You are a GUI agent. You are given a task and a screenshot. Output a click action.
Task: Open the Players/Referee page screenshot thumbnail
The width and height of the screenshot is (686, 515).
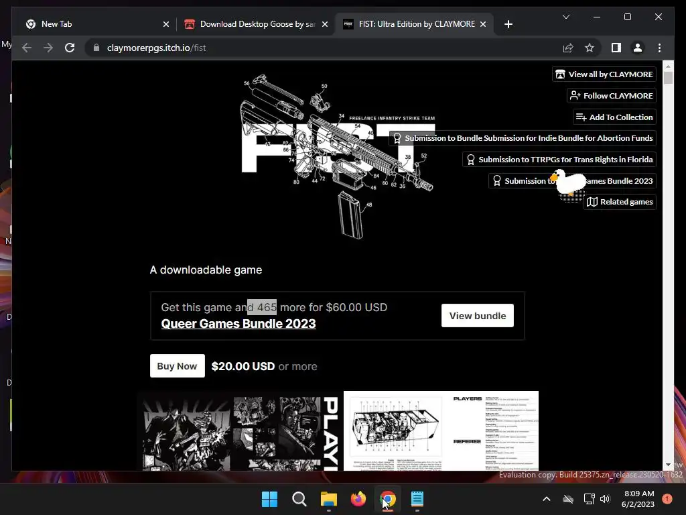tap(441, 431)
